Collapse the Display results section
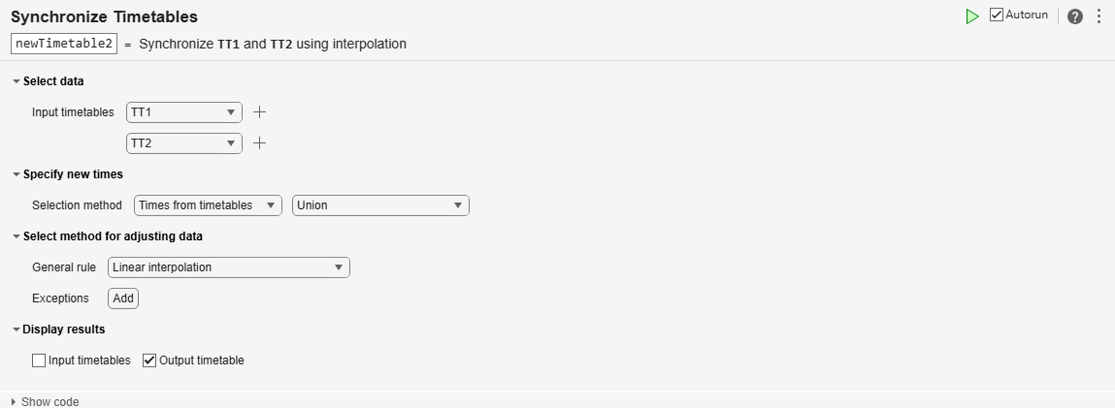The image size is (1115, 408). tap(16, 330)
